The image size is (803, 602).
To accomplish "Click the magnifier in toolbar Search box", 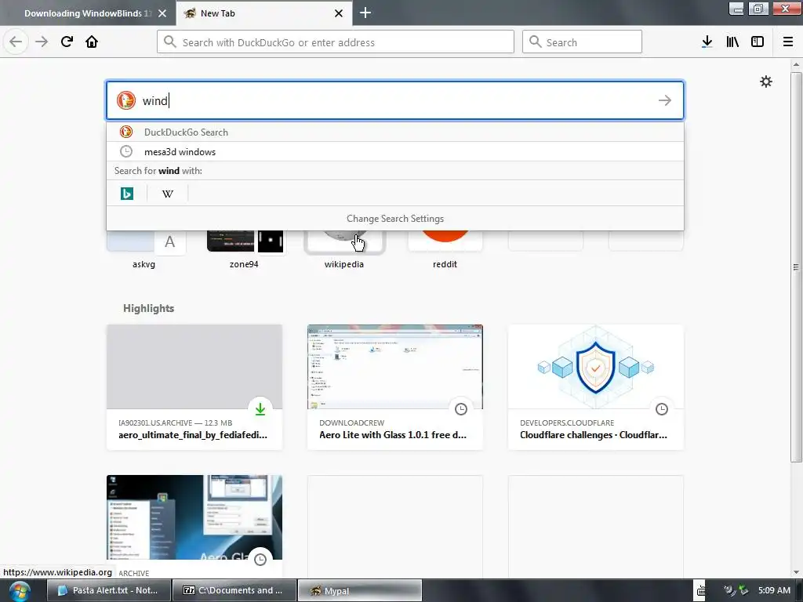I will pyautogui.click(x=535, y=42).
